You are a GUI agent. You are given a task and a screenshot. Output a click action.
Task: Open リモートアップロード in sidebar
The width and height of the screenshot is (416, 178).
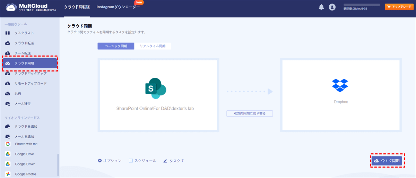click(x=30, y=83)
